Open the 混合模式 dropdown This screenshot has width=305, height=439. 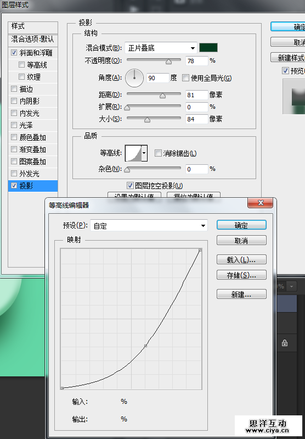[x=161, y=48]
